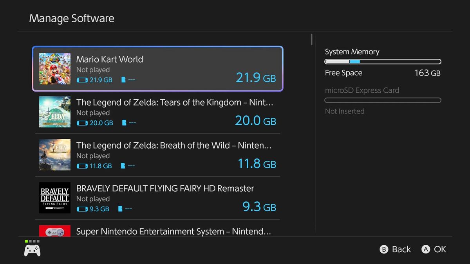
Task: Open the Mario Kart World game icon
Action: pyautogui.click(x=55, y=69)
